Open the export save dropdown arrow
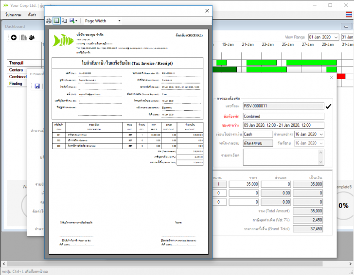 77,21
